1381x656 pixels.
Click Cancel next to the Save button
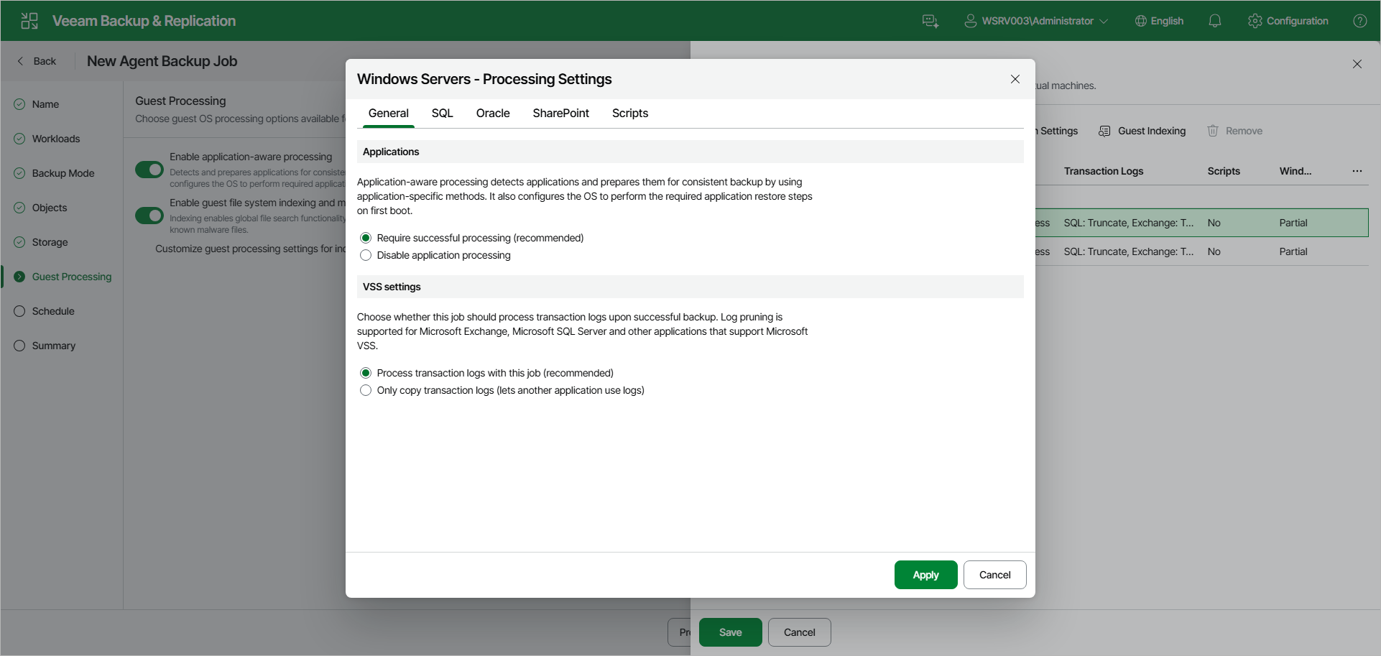click(x=800, y=632)
